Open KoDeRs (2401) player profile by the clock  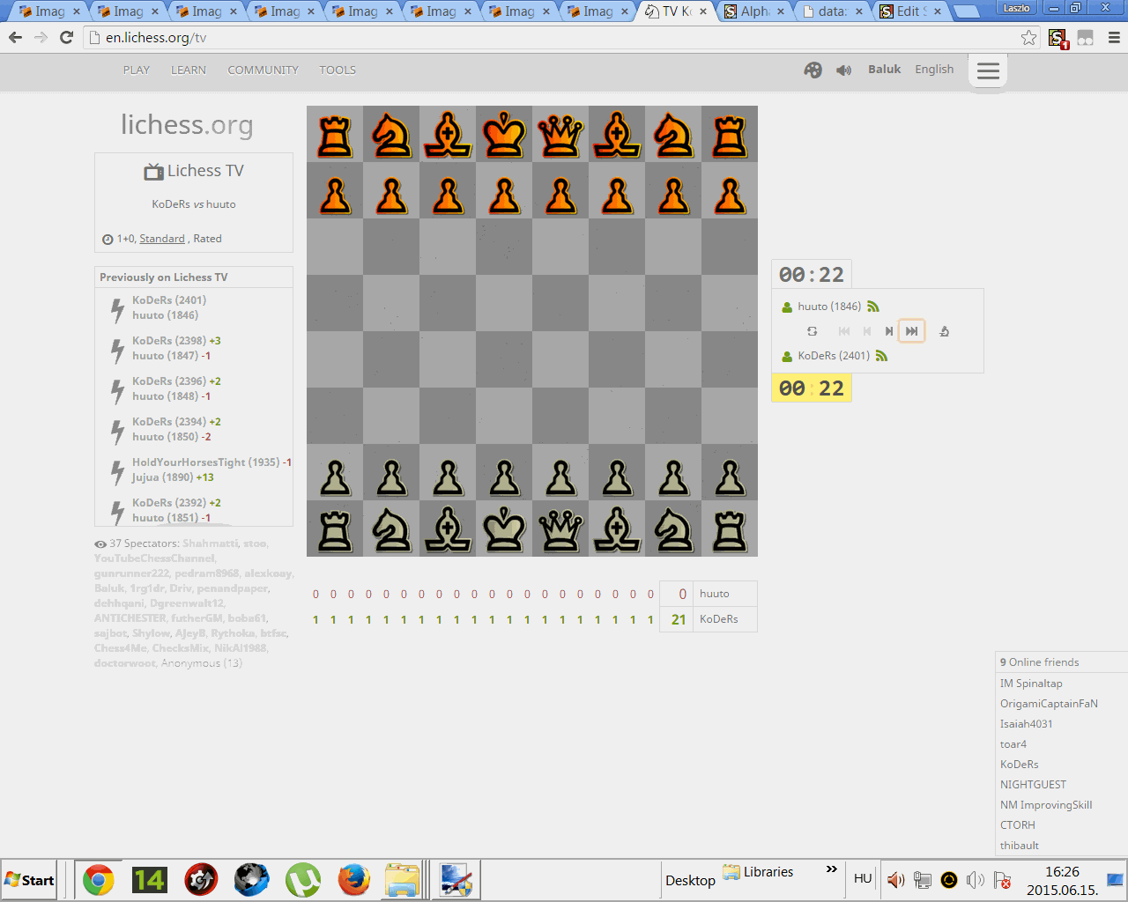point(834,356)
